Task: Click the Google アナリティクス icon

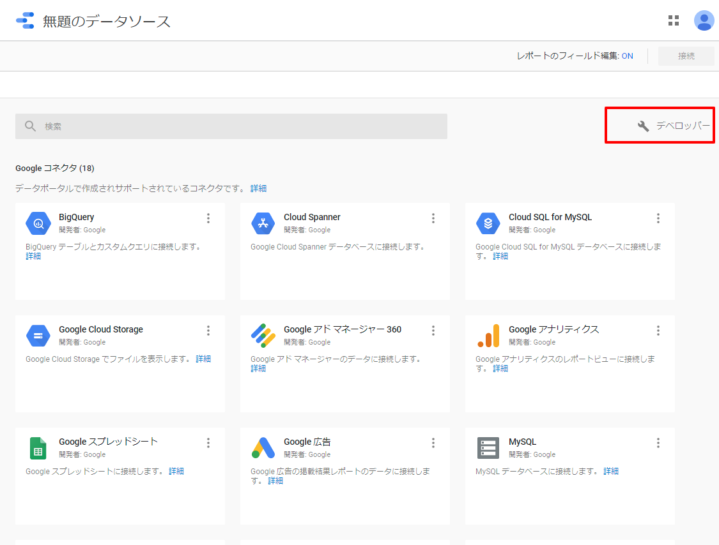Action: pyautogui.click(x=488, y=336)
